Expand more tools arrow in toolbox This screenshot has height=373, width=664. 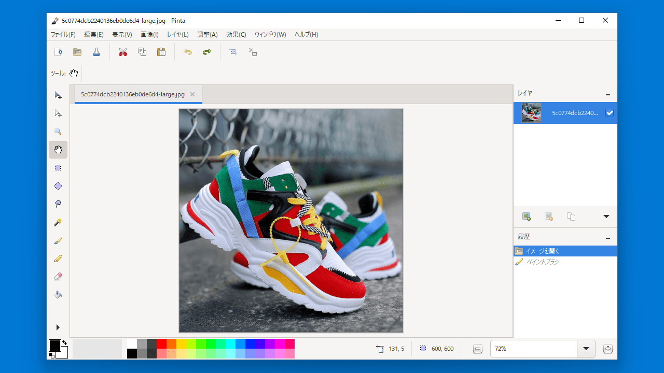tap(58, 327)
